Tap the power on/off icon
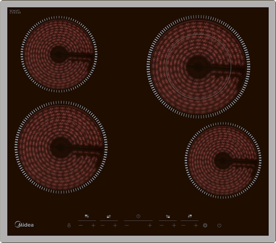 (x=219, y=226)
